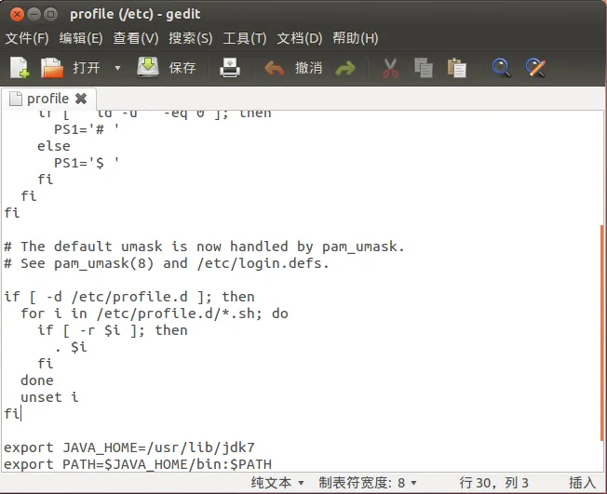Click the line '. $i'
This screenshot has width=607, height=494.
(x=71, y=347)
